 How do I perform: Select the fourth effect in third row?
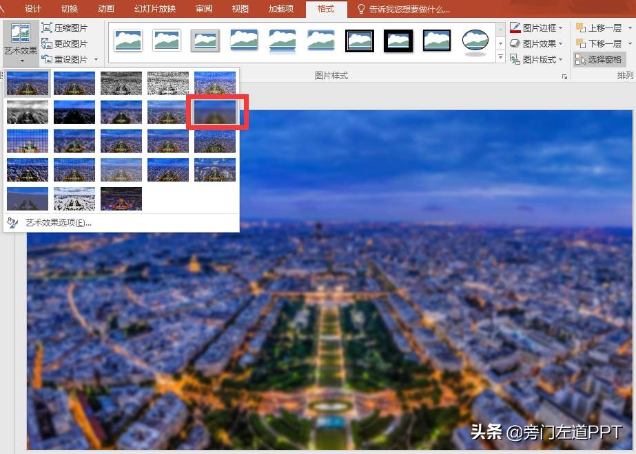(168, 141)
